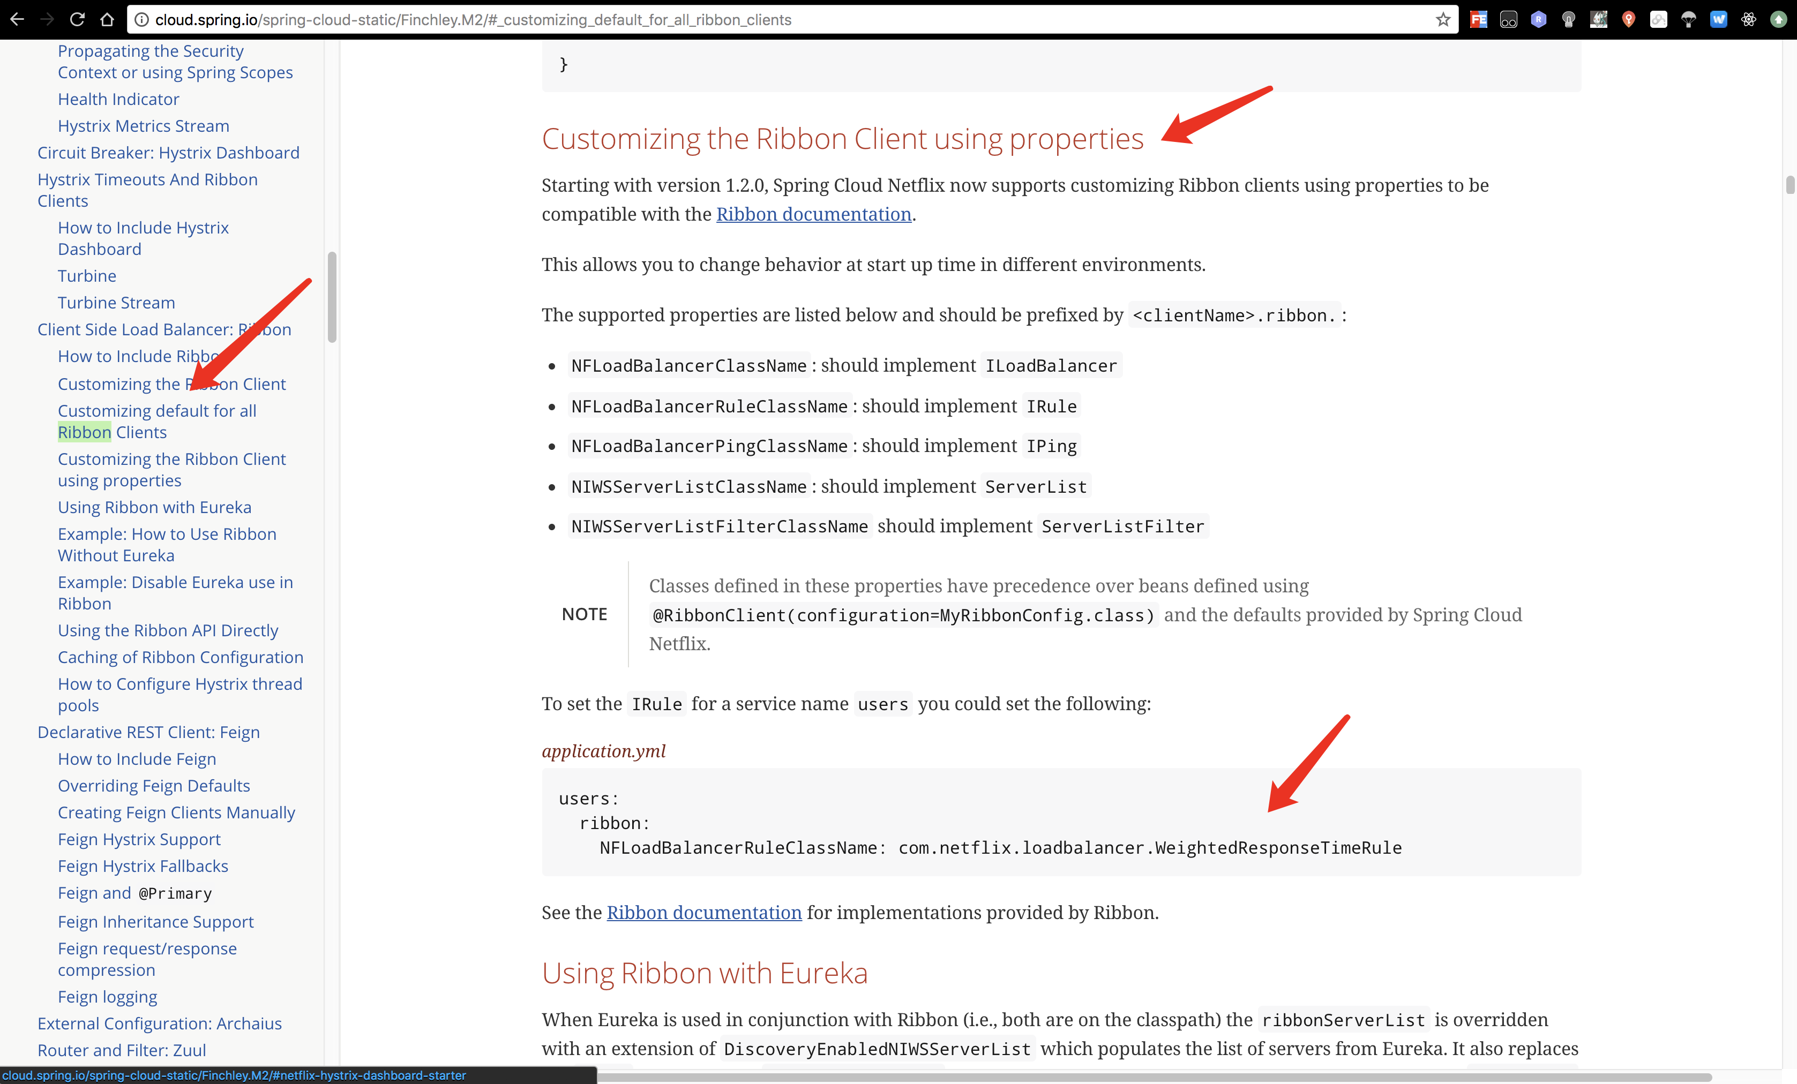Open the parachute extension icon

click(1688, 20)
